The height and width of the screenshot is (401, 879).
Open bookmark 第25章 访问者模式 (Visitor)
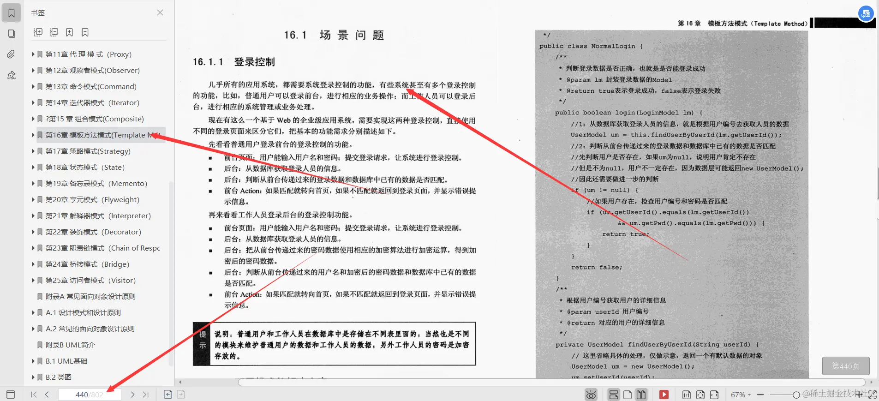point(90,280)
